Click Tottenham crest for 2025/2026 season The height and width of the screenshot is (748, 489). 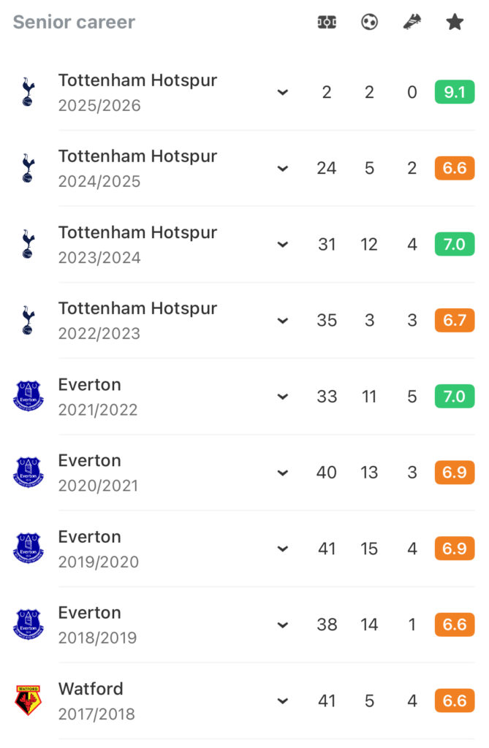29,92
